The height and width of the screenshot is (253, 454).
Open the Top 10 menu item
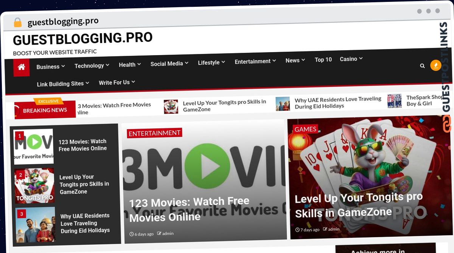coord(323,60)
